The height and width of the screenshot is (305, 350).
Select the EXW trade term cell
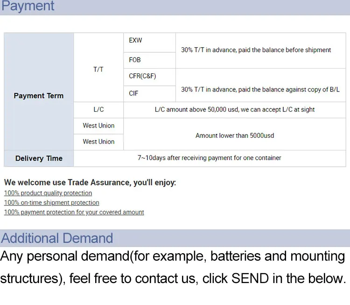(135, 41)
